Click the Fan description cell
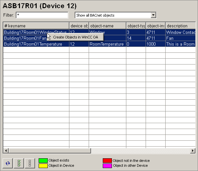 pyautogui.click(x=180, y=38)
